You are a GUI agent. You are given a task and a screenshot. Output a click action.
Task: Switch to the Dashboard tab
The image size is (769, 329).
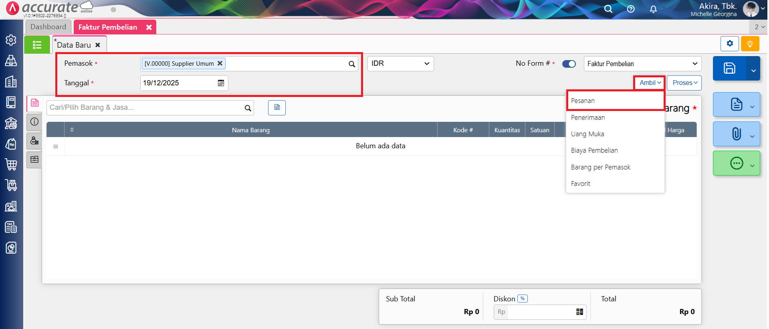click(x=48, y=27)
